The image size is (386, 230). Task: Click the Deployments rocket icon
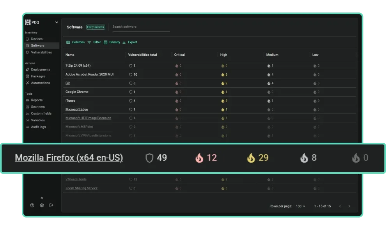tap(27, 69)
